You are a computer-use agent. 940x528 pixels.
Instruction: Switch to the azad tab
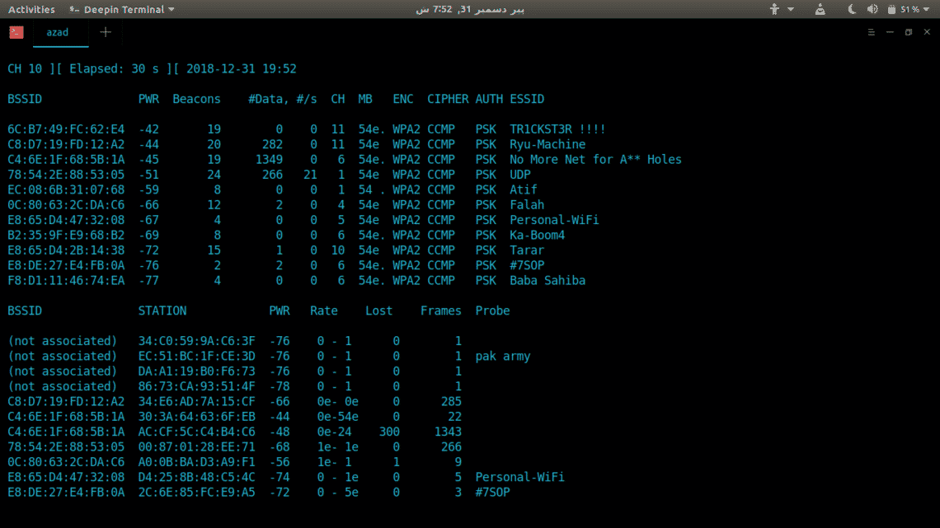pos(58,33)
